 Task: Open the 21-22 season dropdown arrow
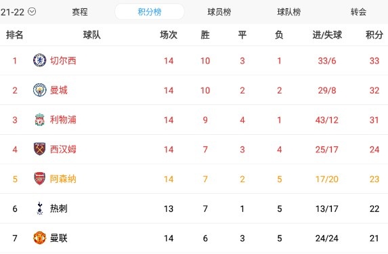pyautogui.click(x=32, y=12)
